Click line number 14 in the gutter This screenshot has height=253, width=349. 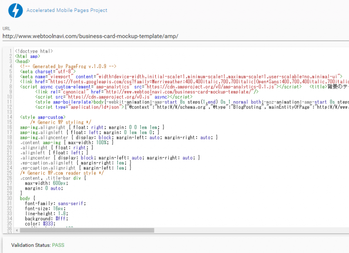pos(10,117)
